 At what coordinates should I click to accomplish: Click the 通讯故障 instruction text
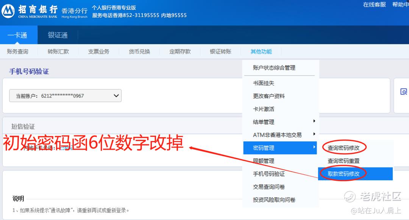pyautogui.click(x=71, y=211)
